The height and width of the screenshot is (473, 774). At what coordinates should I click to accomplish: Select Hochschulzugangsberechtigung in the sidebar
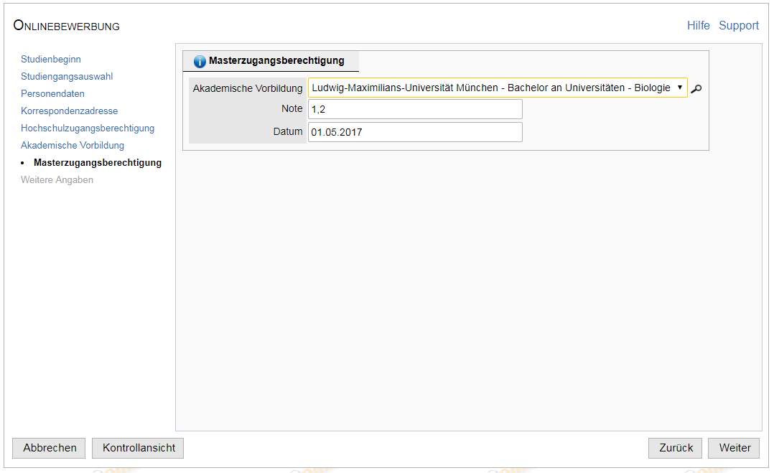(x=88, y=128)
